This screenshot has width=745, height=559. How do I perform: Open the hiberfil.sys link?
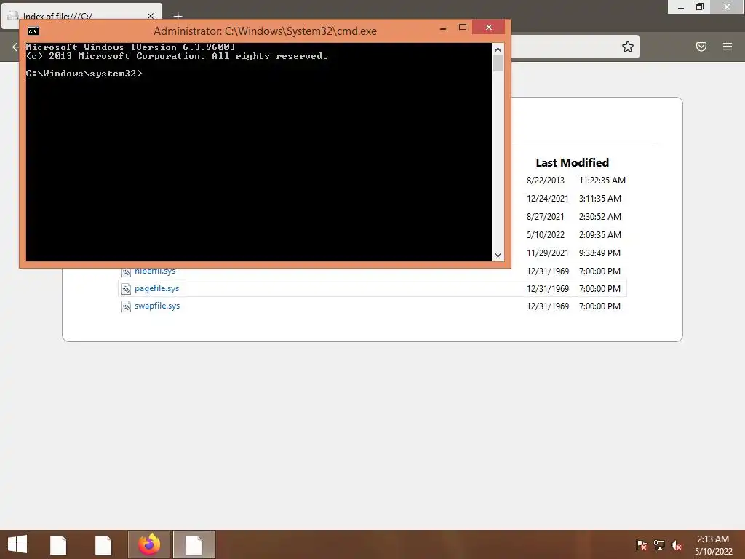pos(155,271)
